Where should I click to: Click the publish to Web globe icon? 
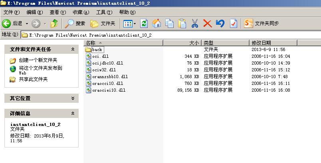[13, 69]
